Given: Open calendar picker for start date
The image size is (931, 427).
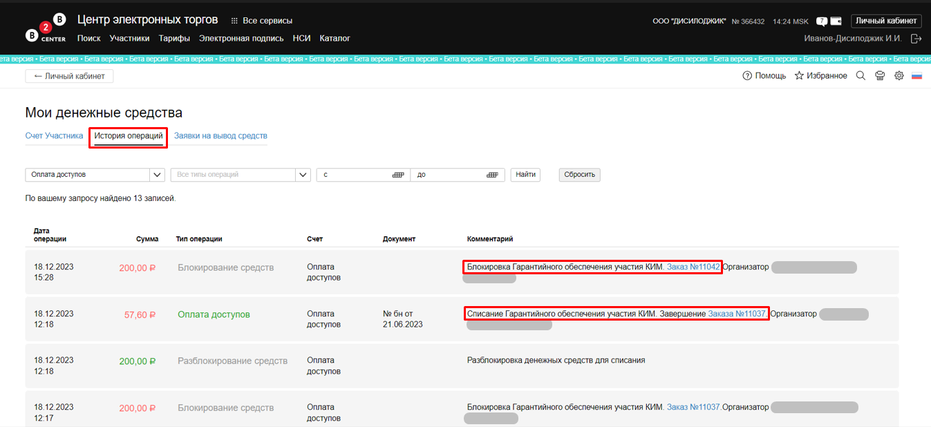Looking at the screenshot, I should click(398, 175).
